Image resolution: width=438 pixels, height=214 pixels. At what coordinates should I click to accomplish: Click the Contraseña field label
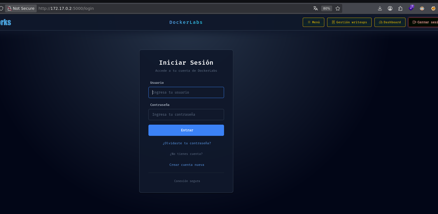click(160, 105)
